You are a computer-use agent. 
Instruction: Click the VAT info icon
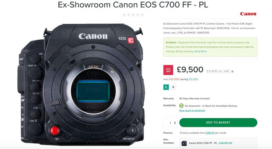(x=232, y=71)
